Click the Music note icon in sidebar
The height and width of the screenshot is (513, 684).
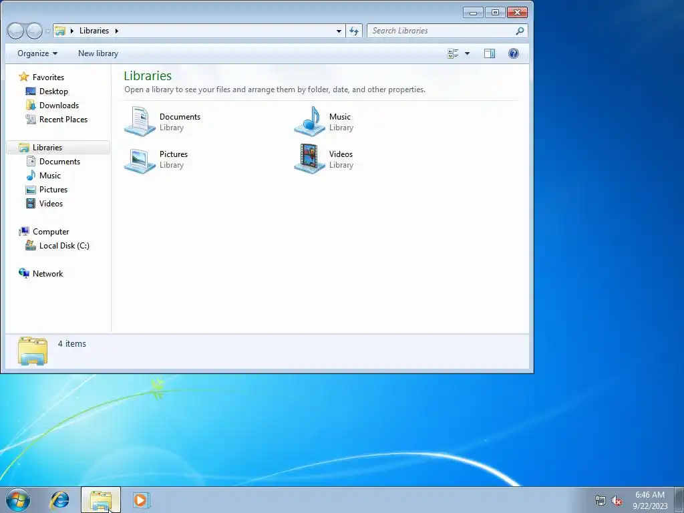pyautogui.click(x=31, y=176)
